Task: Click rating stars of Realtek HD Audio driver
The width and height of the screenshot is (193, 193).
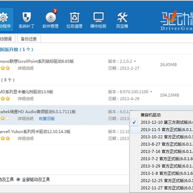Action: coord(5,118)
